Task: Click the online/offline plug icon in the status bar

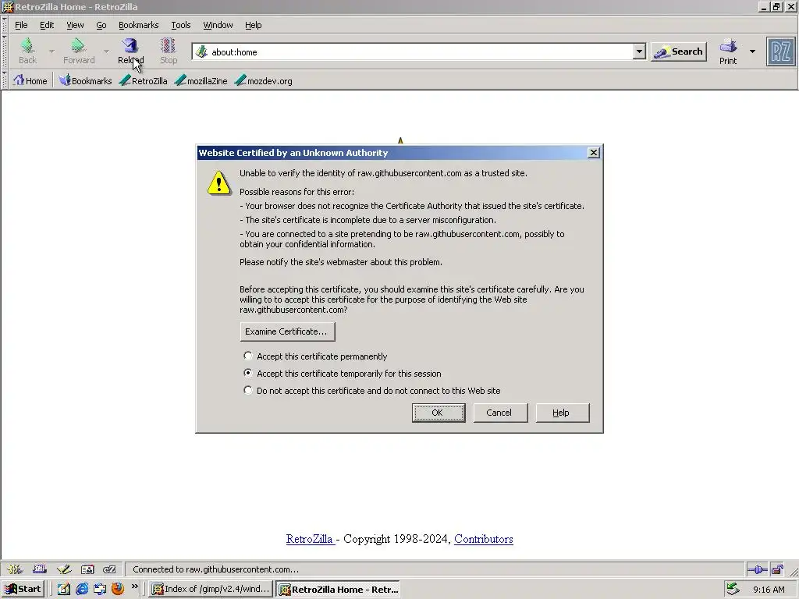Action: [x=757, y=569]
